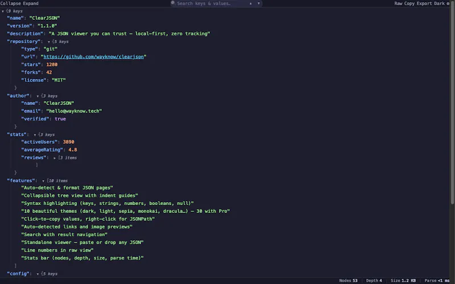This screenshot has height=284, width=455.
Task: Collapse the features array
Action: tap(43, 181)
